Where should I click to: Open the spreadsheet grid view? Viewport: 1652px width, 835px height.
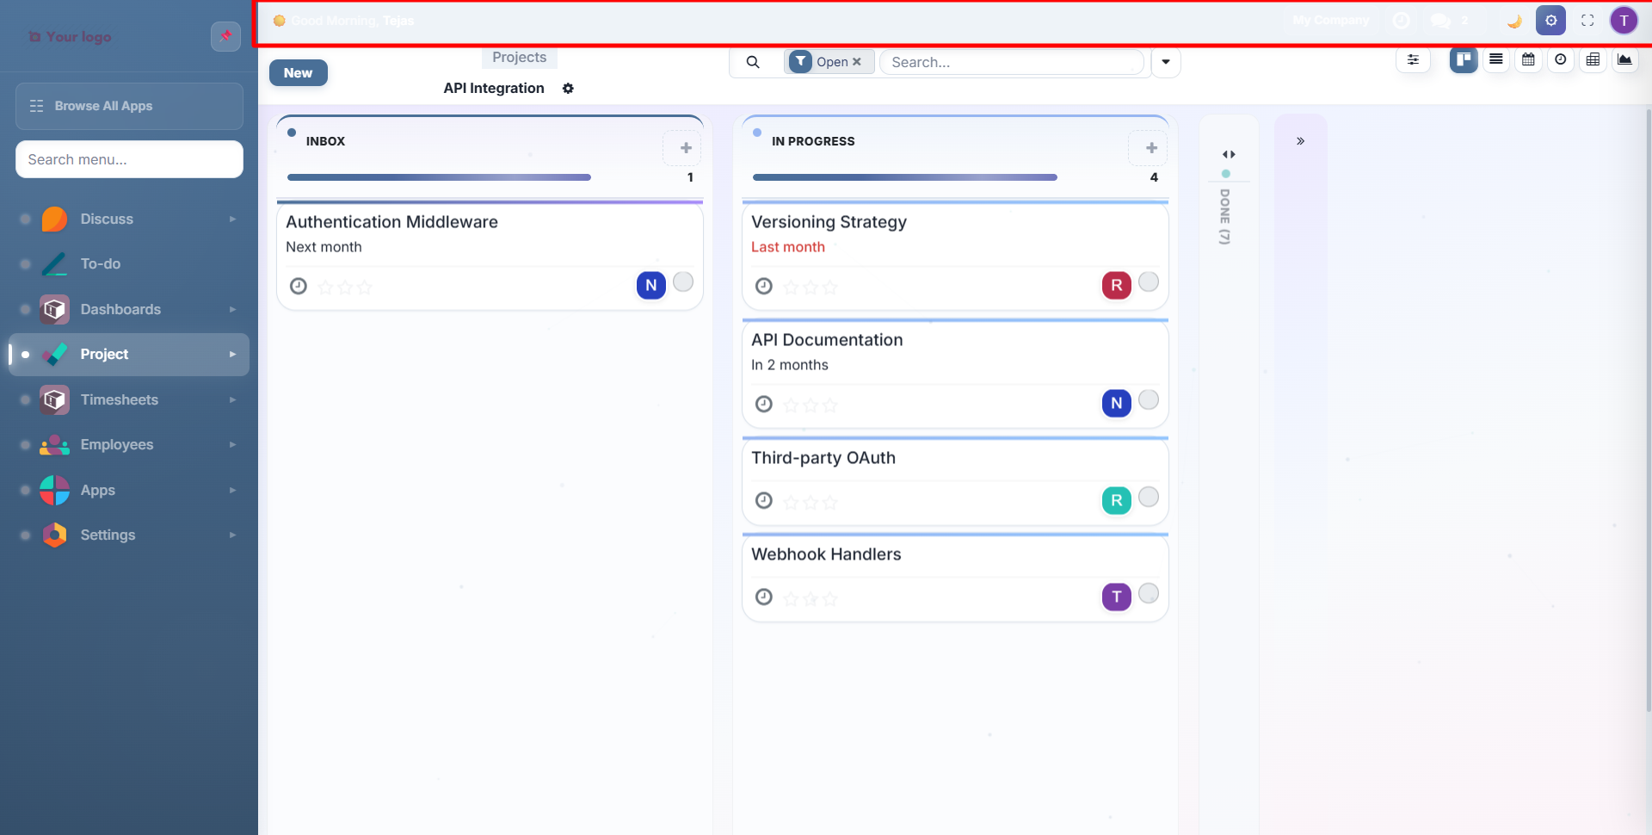pos(1594,59)
